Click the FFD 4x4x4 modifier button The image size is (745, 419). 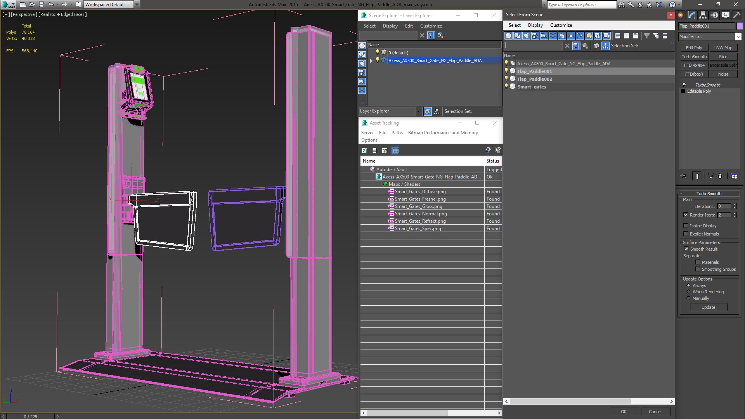(x=694, y=65)
